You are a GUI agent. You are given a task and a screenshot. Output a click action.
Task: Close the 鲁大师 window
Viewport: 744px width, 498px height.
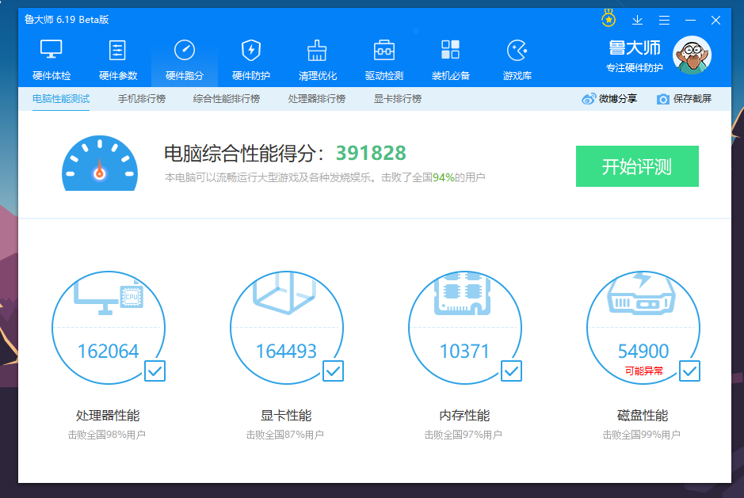(x=715, y=20)
